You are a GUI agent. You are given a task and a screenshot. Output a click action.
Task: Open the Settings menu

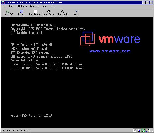pyautogui.click(x=23, y=6)
